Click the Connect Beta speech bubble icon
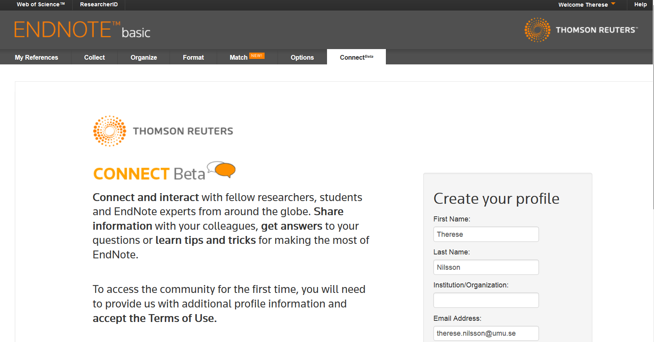This screenshot has height=342, width=654. [x=222, y=169]
